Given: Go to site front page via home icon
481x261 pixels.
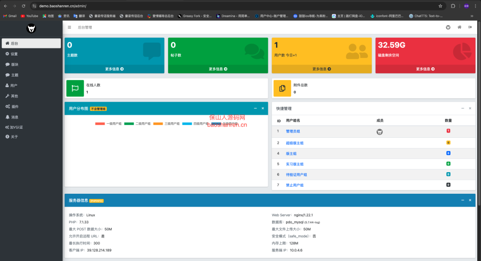Looking at the screenshot, I should (459, 27).
